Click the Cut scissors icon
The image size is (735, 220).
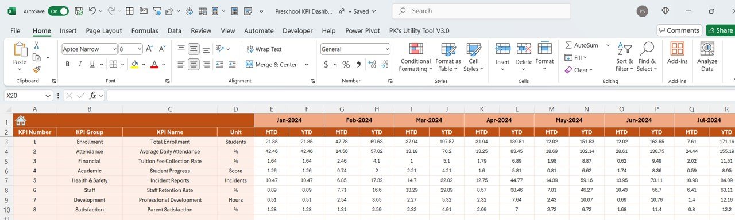pos(37,45)
